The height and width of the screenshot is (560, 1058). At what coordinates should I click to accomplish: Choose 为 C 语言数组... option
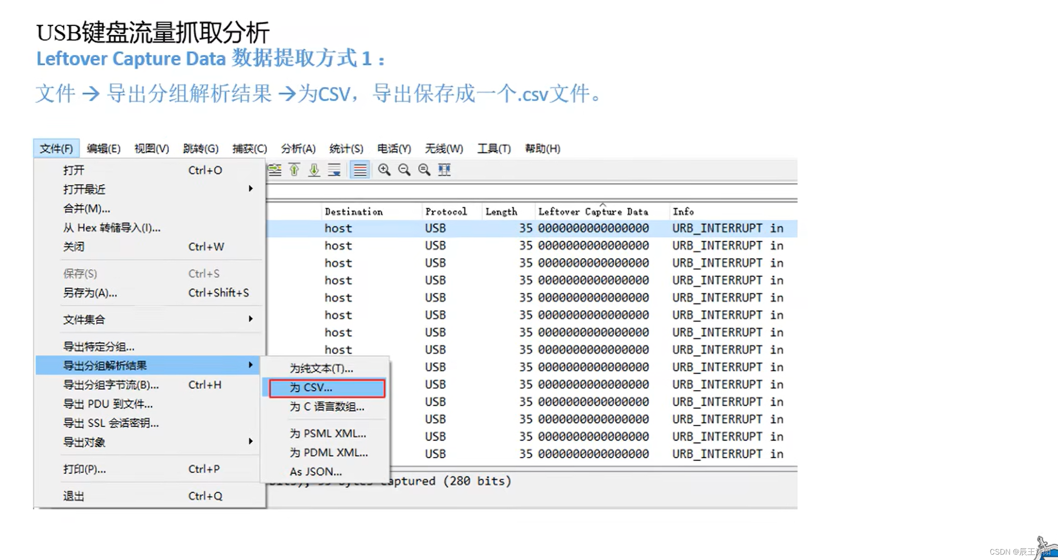pos(325,407)
